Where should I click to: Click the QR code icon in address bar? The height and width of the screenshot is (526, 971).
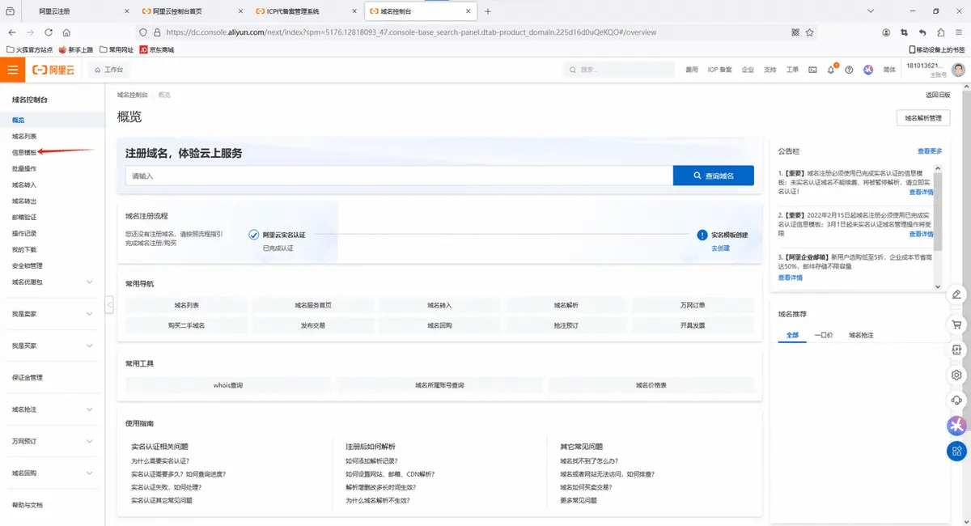tap(795, 32)
